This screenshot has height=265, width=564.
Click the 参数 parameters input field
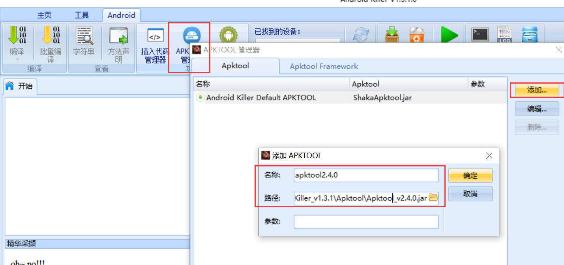pyautogui.click(x=366, y=222)
